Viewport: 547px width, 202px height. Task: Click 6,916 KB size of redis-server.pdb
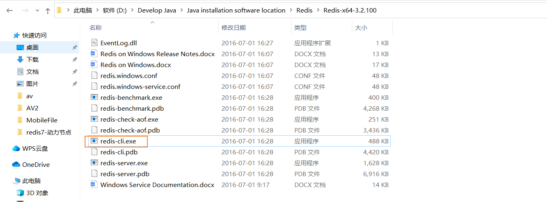click(x=376, y=174)
